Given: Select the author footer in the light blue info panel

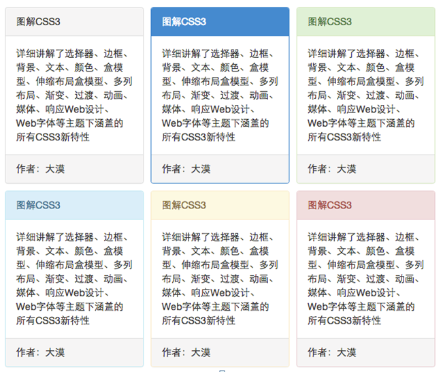Looking at the screenshot, I should (41, 352).
